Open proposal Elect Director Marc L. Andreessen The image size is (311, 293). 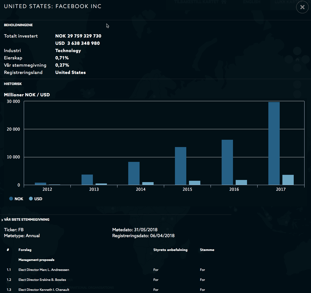(x=44, y=270)
